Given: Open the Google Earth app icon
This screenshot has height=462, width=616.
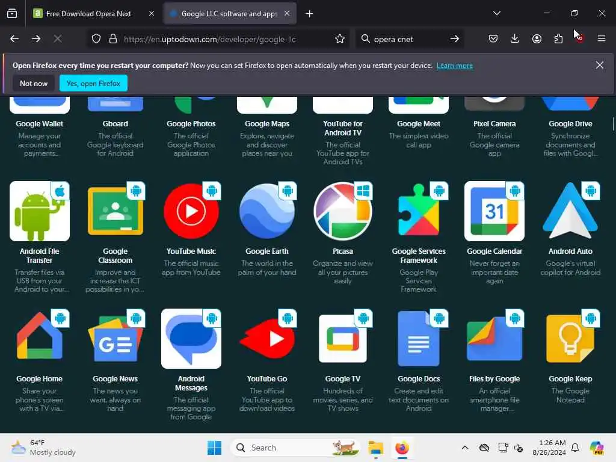Looking at the screenshot, I should [x=267, y=211].
